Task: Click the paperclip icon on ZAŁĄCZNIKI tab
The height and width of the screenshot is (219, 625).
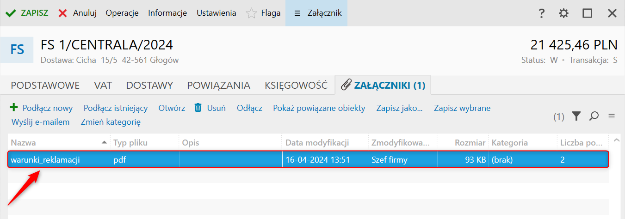Action: point(346,85)
